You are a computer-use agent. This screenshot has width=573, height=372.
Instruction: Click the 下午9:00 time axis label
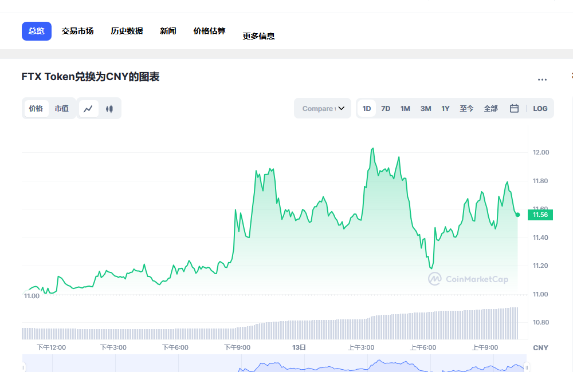237,347
